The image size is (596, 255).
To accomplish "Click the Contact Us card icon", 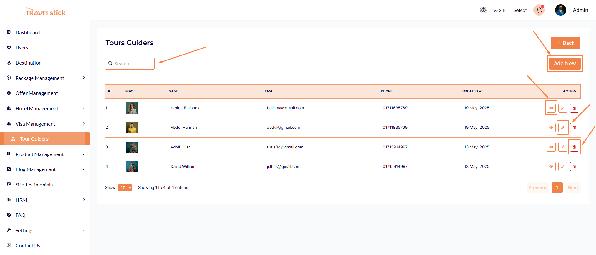I will pos(9,245).
